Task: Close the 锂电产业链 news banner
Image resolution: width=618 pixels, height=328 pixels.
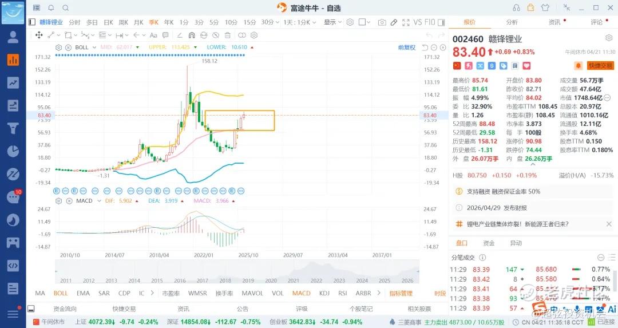Action: [609, 224]
